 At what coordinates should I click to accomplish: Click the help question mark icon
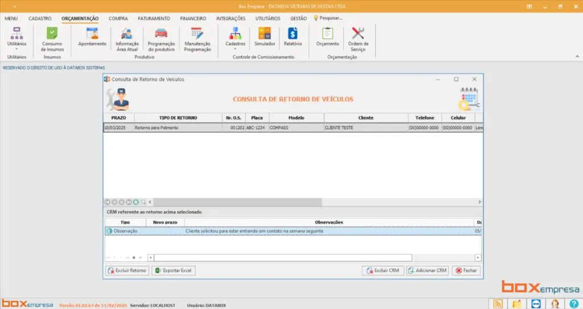574,304
